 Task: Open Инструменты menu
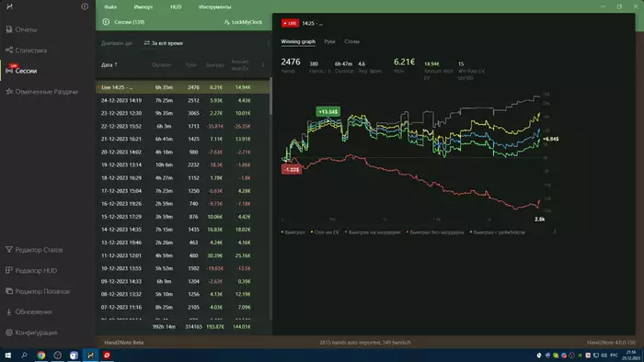point(214,7)
